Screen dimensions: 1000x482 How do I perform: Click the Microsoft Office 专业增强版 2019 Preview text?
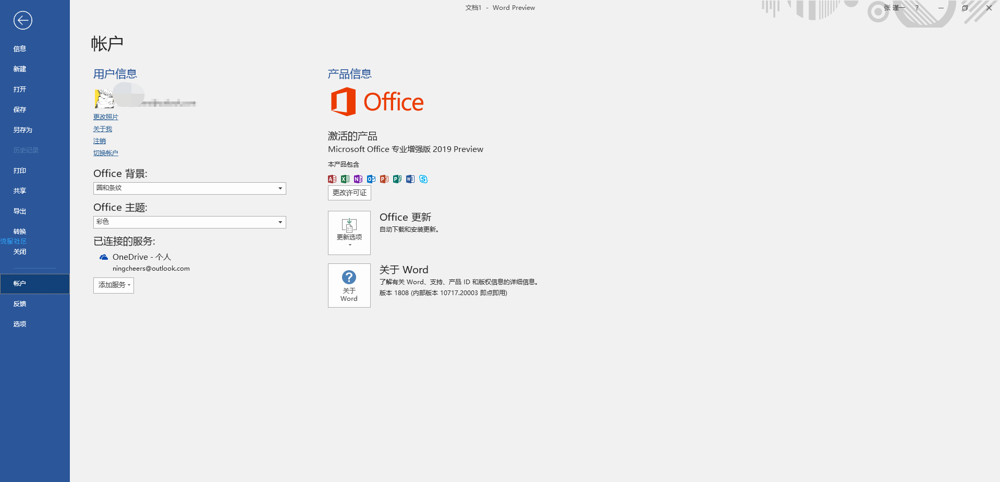[x=406, y=149]
